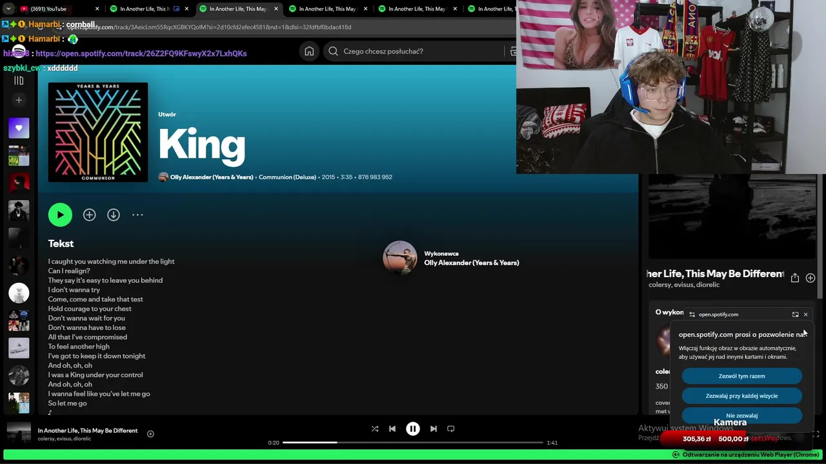Download the King track

tap(114, 215)
